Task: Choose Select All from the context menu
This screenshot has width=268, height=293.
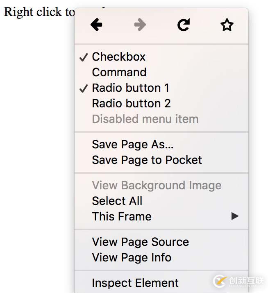Action: pos(117,201)
